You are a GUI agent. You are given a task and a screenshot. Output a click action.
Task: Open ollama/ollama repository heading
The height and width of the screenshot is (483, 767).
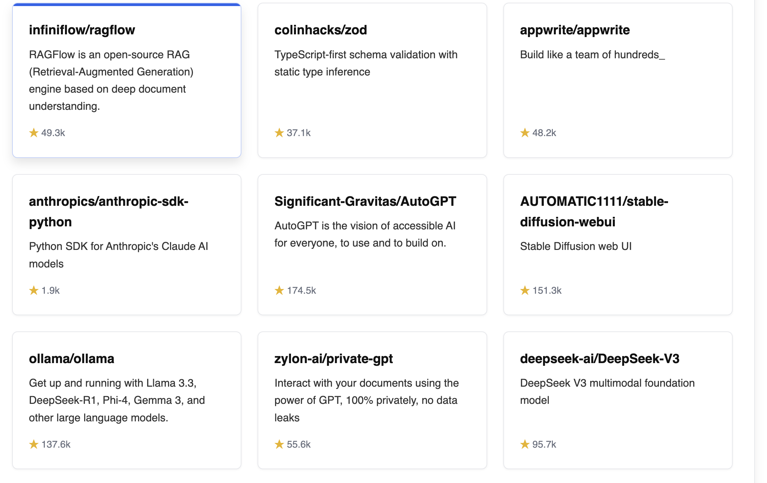point(71,359)
